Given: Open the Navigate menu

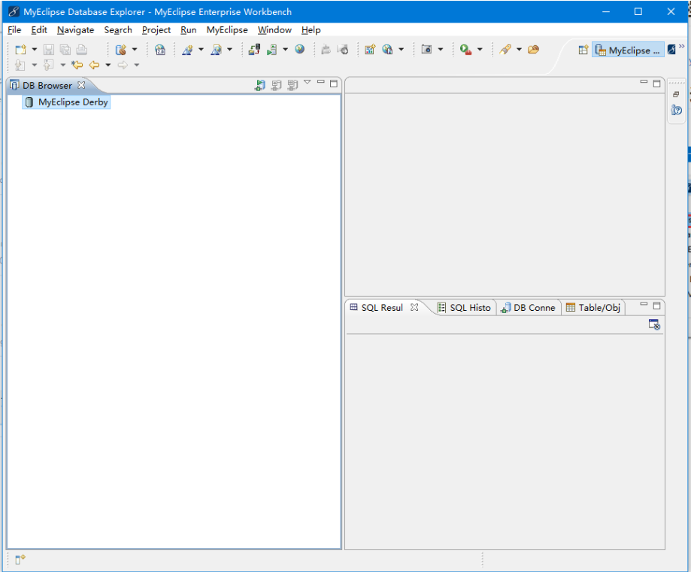Looking at the screenshot, I should (x=75, y=30).
